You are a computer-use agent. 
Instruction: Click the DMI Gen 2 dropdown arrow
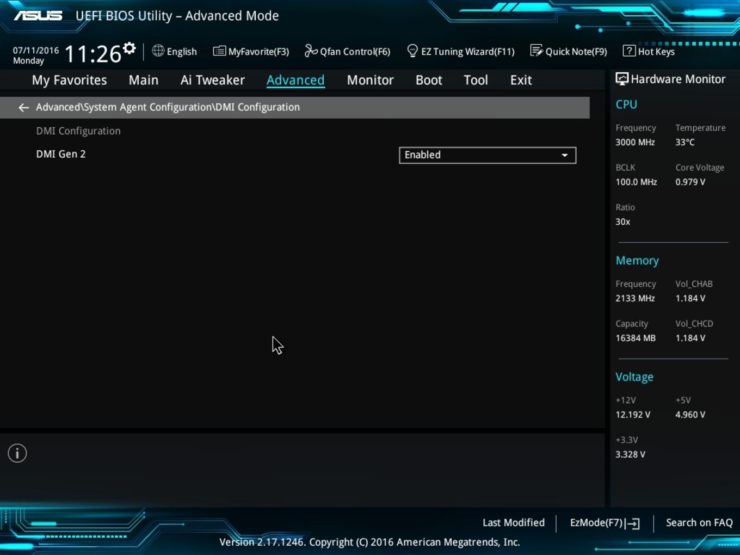[565, 155]
